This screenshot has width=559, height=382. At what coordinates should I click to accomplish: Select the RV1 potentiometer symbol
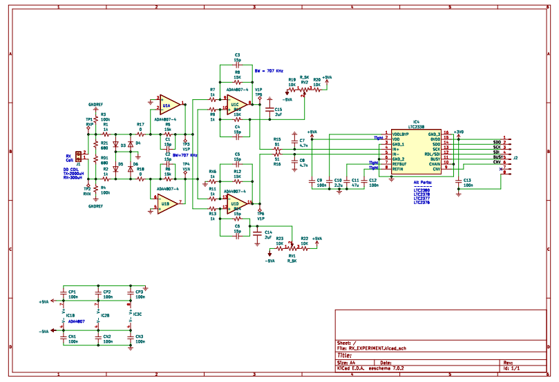292,248
